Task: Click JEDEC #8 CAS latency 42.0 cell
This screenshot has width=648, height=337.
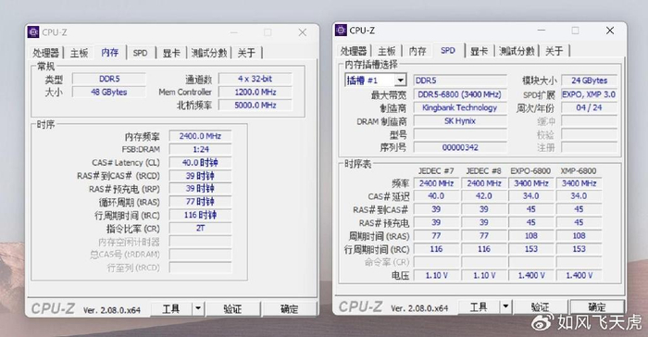Action: (483, 196)
